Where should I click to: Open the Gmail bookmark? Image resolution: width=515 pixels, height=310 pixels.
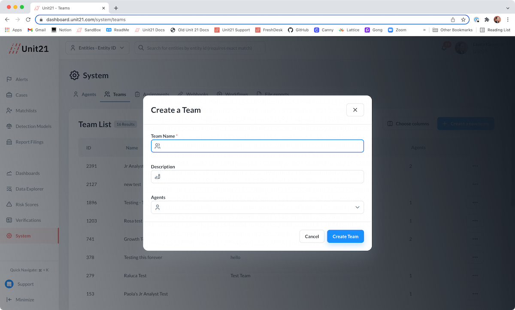[36, 30]
